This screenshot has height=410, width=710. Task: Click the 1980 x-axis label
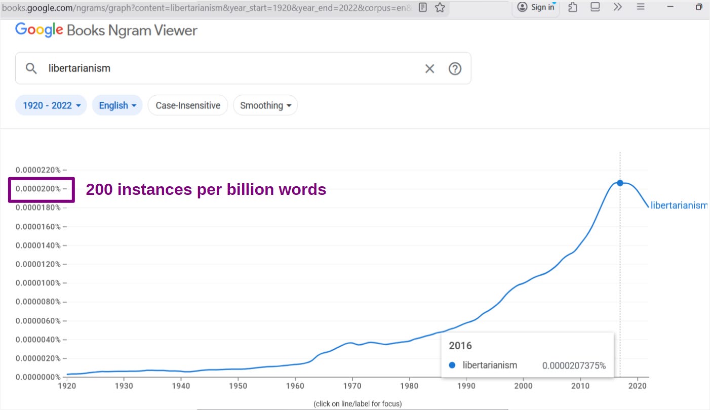coord(409,386)
